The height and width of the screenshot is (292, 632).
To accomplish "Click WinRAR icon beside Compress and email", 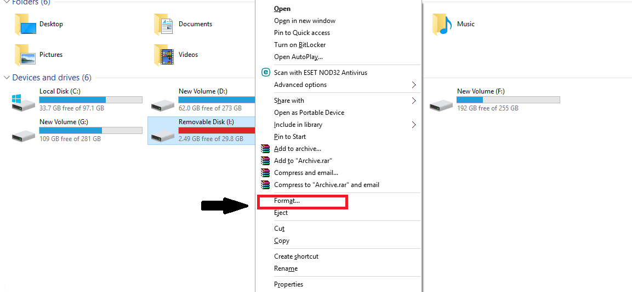I will point(265,173).
